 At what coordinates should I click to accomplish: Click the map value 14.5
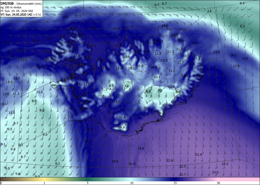tap(62, 80)
